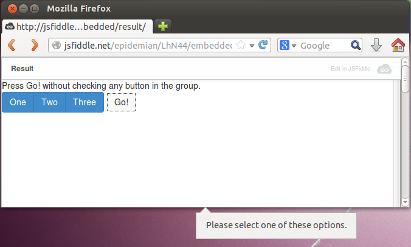Screen dimensions: 411x247
Task: Toggle the One button in the group
Action: coord(18,102)
